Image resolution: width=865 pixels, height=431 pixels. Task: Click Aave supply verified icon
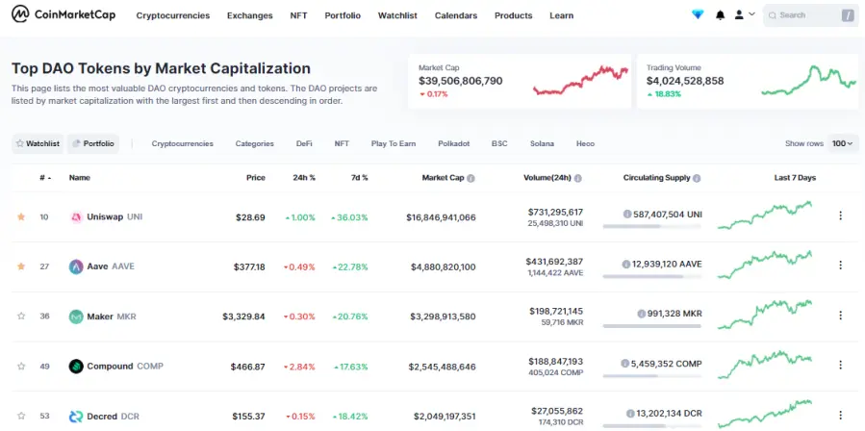click(x=626, y=265)
